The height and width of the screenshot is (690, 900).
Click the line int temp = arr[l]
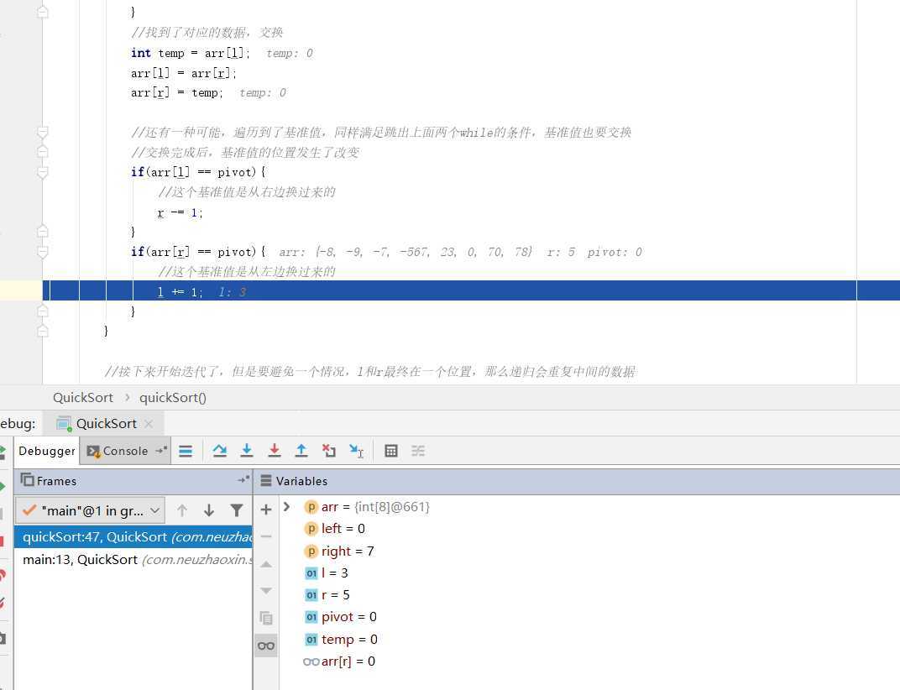[191, 53]
